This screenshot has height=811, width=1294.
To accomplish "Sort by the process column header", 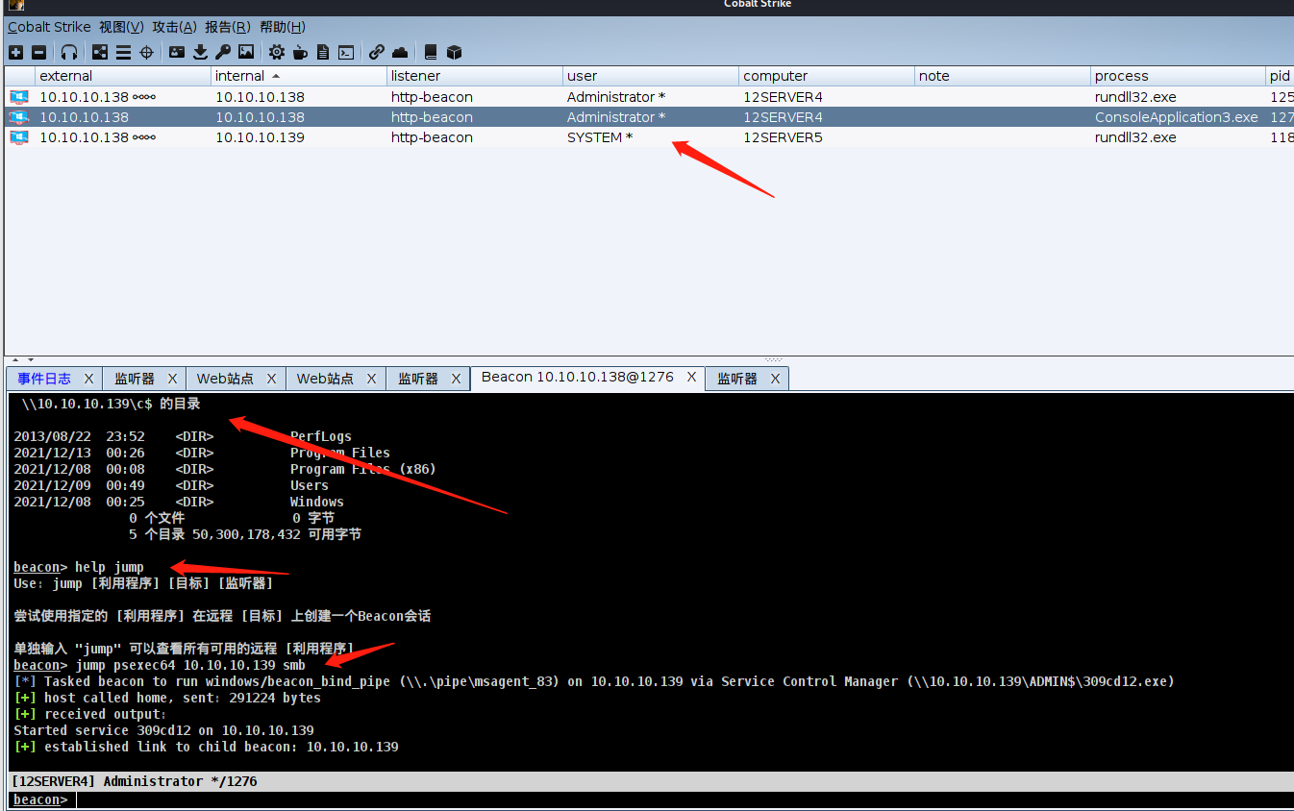I will coord(1179,76).
